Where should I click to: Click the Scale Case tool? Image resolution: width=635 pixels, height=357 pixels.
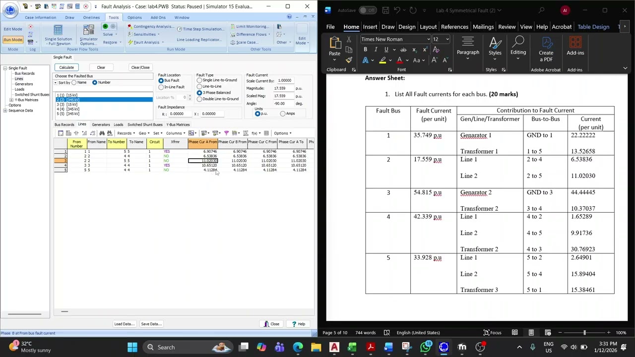tap(244, 42)
